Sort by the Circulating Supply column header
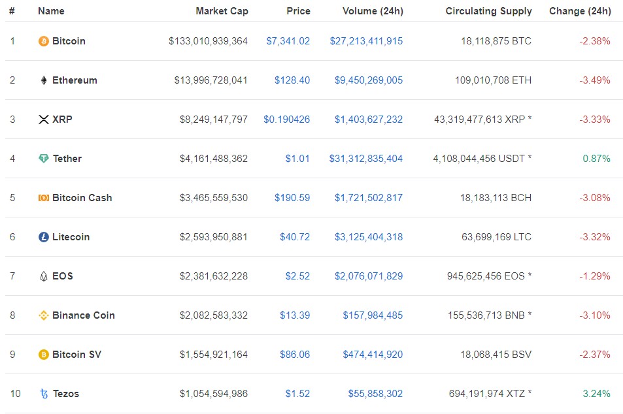The image size is (623, 414). [488, 11]
